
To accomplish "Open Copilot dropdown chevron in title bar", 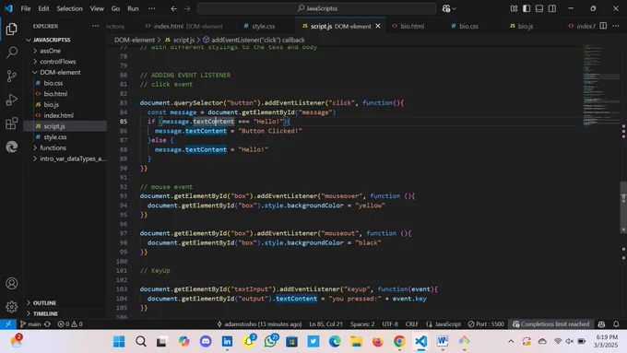I will [455, 8].
